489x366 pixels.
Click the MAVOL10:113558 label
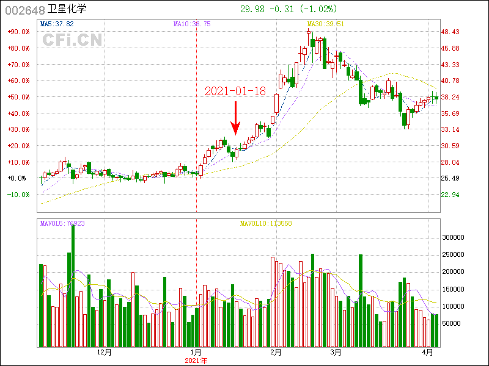click(265, 223)
